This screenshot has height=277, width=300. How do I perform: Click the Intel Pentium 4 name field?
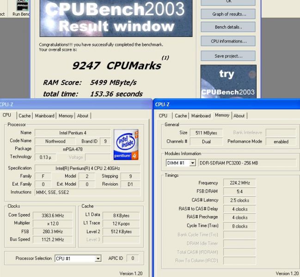pyautogui.click(x=73, y=133)
